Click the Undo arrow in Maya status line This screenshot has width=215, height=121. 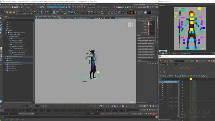tap(19, 7)
